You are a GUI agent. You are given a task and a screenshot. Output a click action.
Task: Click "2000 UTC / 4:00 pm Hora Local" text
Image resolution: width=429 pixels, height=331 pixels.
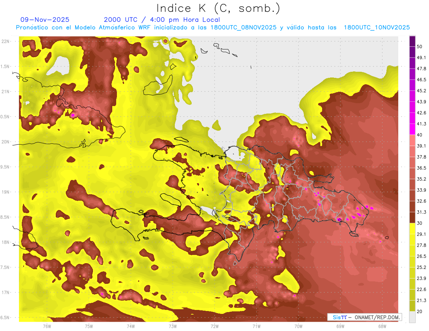162,20
